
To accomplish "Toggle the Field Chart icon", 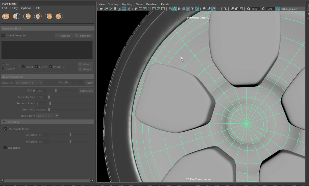I will 154,9.
